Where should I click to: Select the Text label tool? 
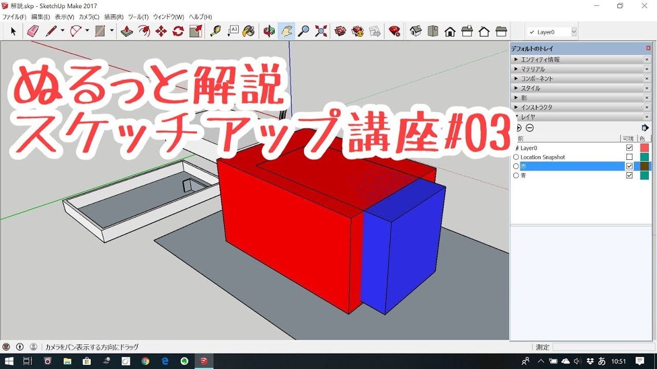point(233,32)
